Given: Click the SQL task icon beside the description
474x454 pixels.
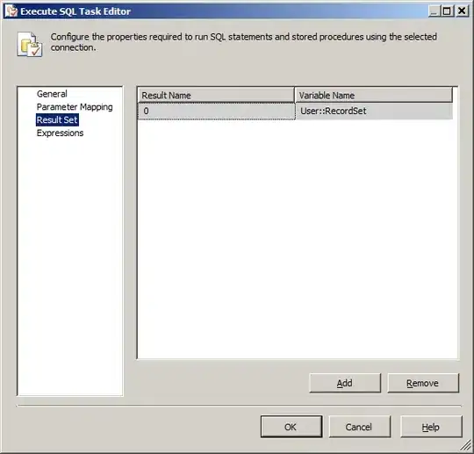Looking at the screenshot, I should click(30, 44).
